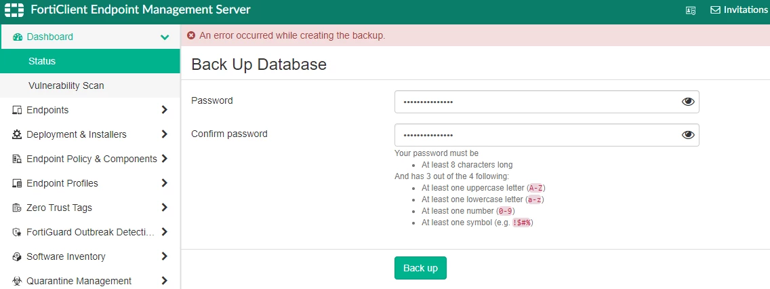Click into the Password input field
Image resolution: width=770 pixels, height=289 pixels.
[x=546, y=102]
